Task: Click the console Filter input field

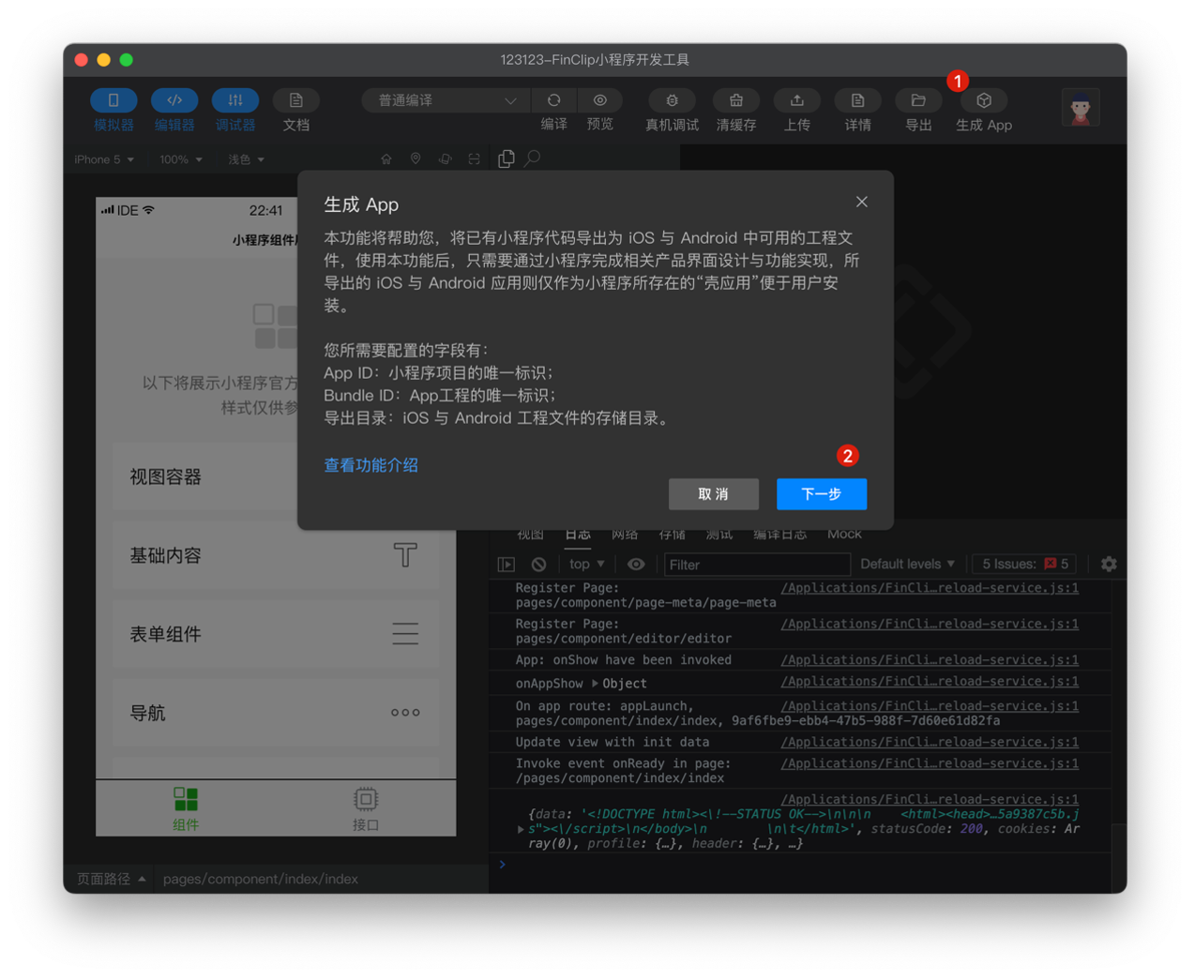Action: click(x=757, y=565)
